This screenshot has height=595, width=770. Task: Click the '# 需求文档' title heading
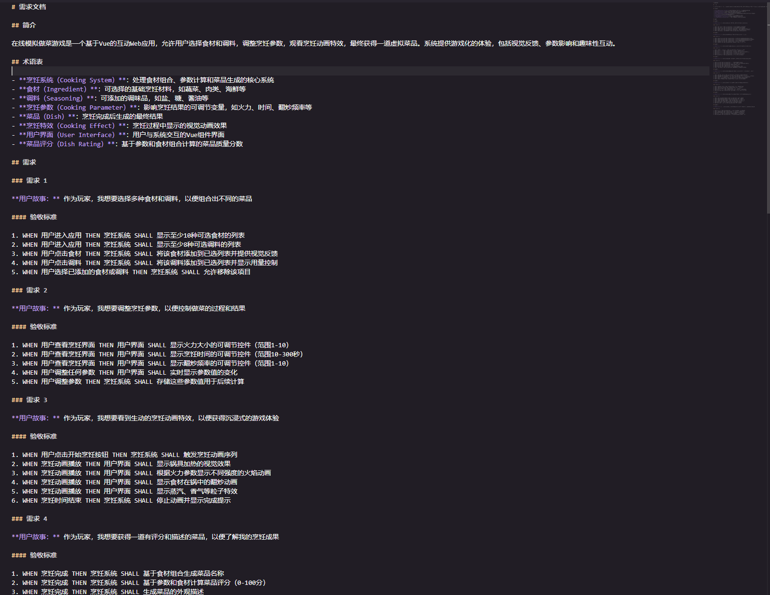[29, 7]
